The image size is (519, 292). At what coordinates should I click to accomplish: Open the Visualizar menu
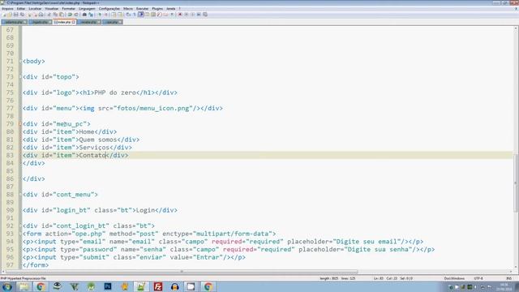pyautogui.click(x=52, y=9)
